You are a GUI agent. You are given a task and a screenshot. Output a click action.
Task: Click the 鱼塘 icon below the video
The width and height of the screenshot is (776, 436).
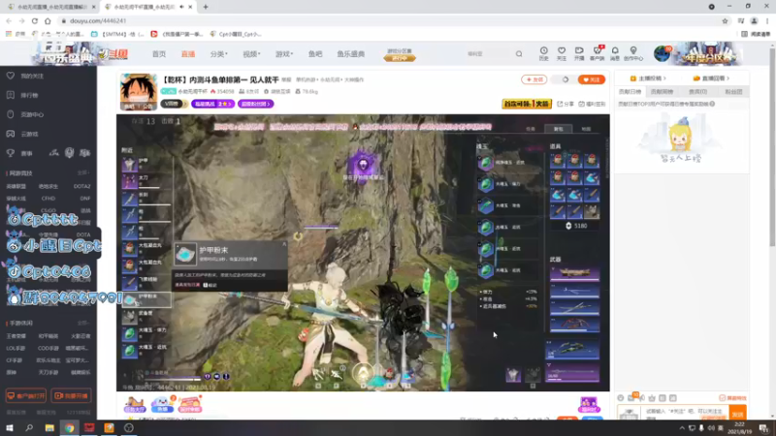click(x=162, y=404)
